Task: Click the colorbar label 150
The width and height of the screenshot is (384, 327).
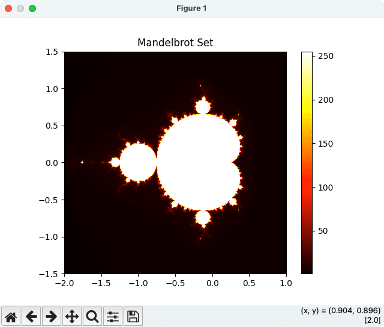Action: tap(326, 144)
